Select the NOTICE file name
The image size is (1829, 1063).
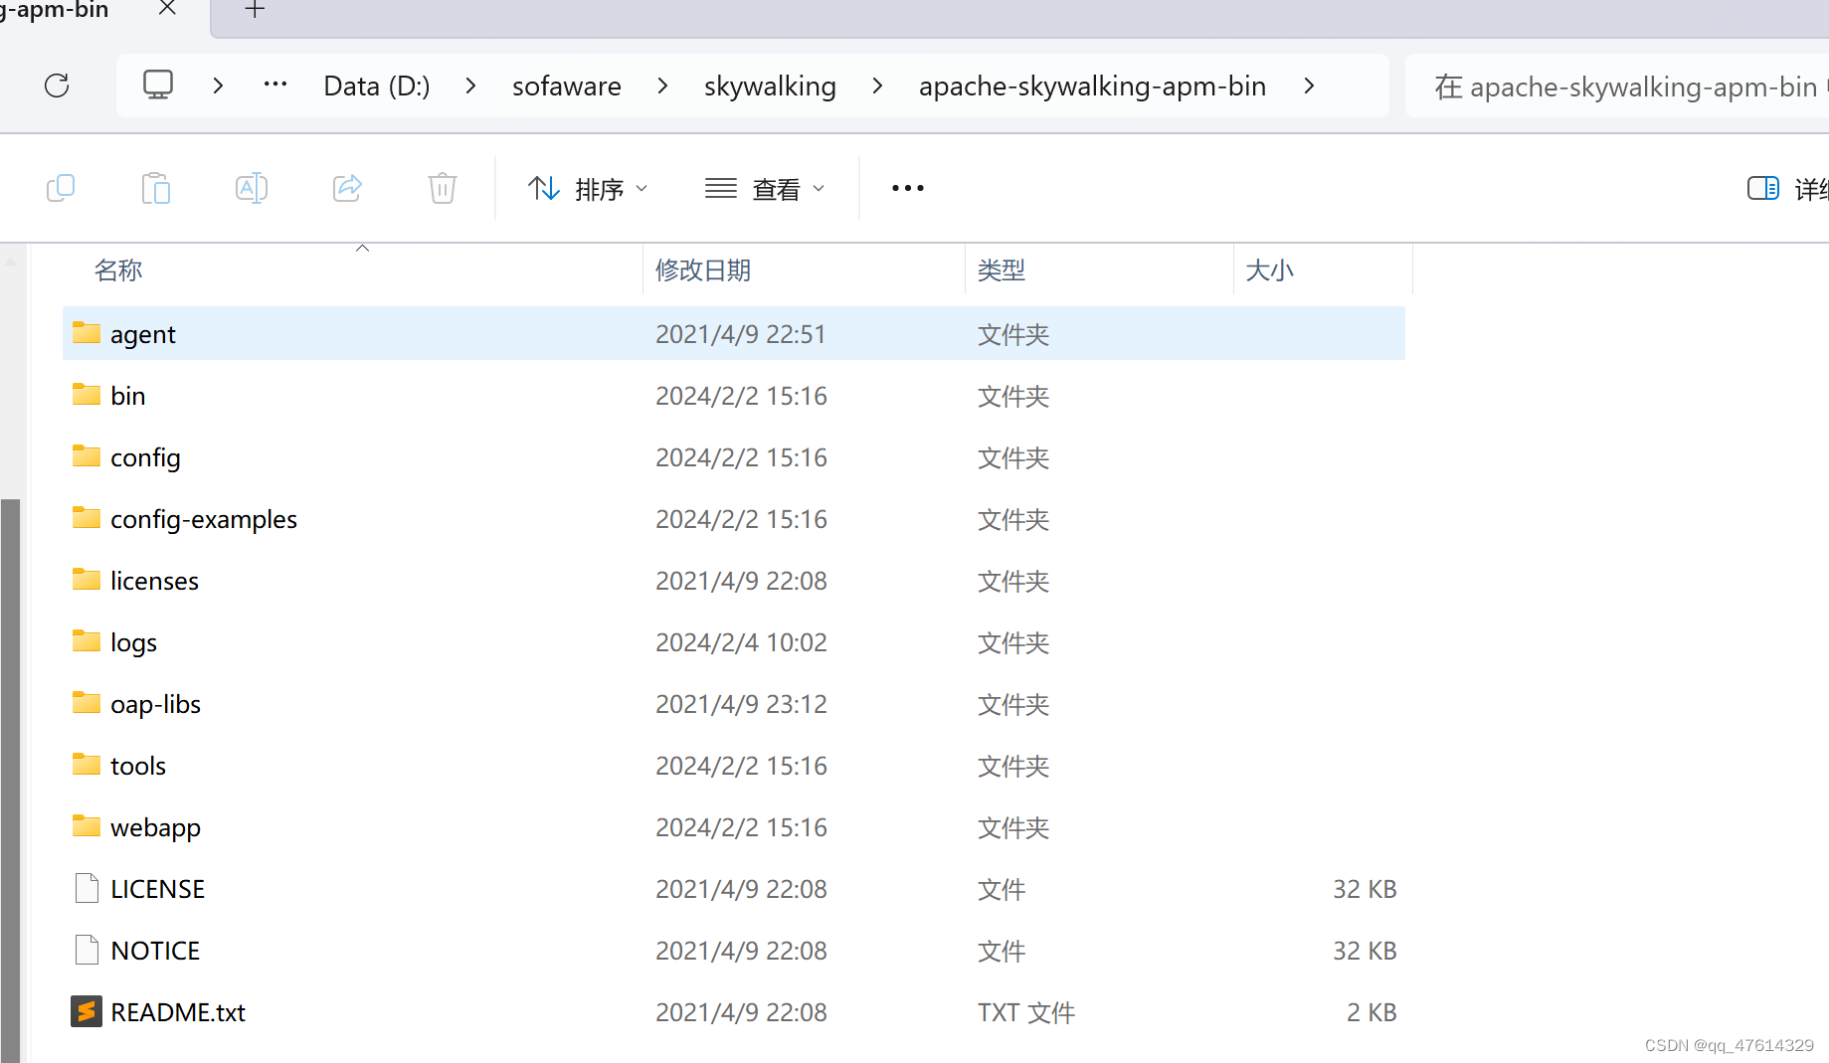(x=155, y=951)
